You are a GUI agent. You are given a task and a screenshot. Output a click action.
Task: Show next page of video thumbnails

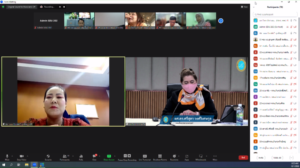point(221,21)
